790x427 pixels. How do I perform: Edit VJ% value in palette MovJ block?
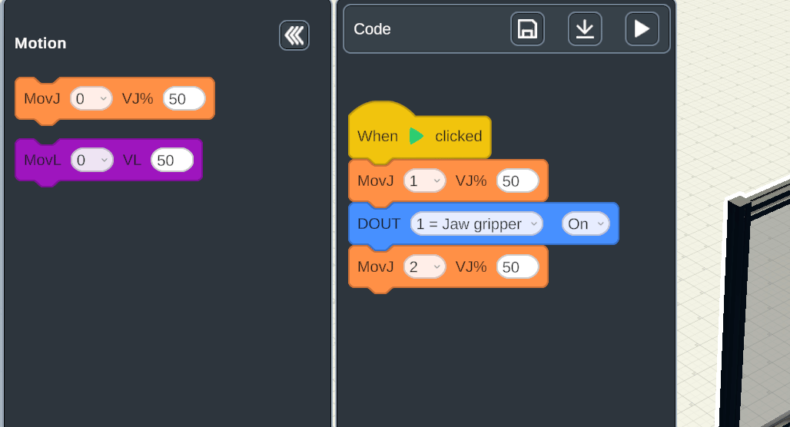(184, 98)
